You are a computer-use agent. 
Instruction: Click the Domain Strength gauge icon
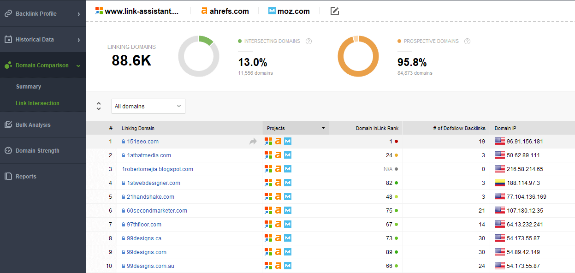8,151
